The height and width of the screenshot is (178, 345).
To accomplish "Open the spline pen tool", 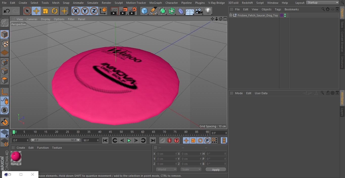I will [153, 11].
